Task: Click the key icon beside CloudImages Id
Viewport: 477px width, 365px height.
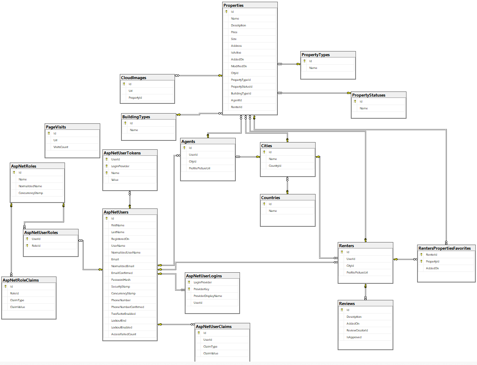Action: (125, 84)
